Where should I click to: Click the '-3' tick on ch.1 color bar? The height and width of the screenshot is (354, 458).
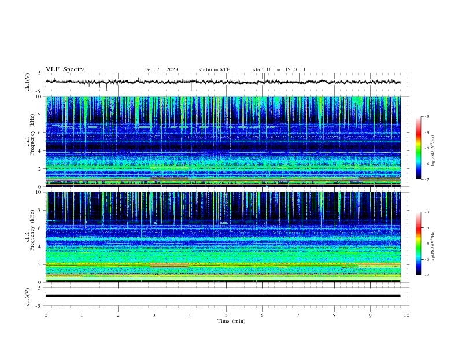click(426, 116)
